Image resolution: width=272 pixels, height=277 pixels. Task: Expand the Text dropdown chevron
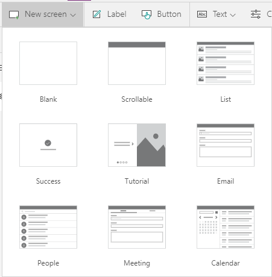tap(233, 15)
